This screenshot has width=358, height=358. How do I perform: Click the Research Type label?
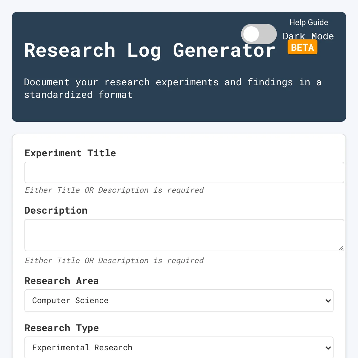(61, 328)
